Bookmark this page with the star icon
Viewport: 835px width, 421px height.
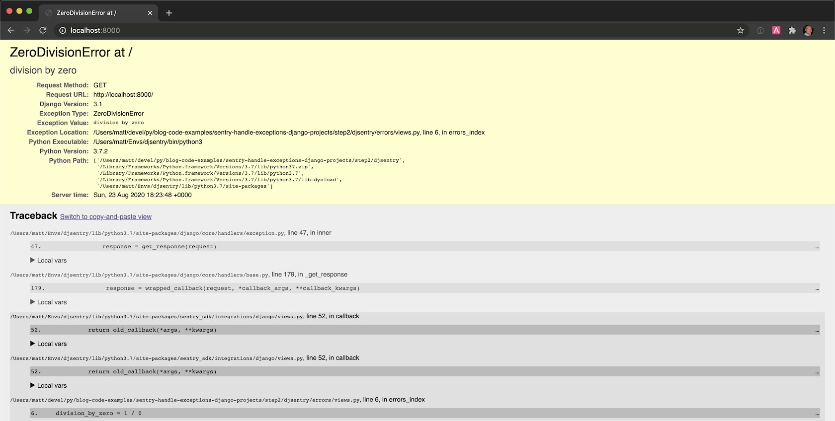pos(741,30)
